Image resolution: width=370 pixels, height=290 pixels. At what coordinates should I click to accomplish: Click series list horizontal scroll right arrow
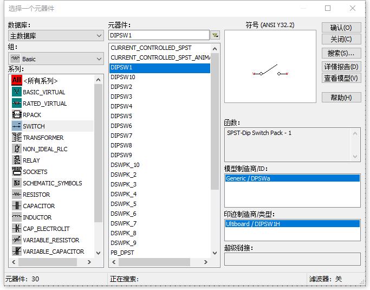(x=89, y=262)
